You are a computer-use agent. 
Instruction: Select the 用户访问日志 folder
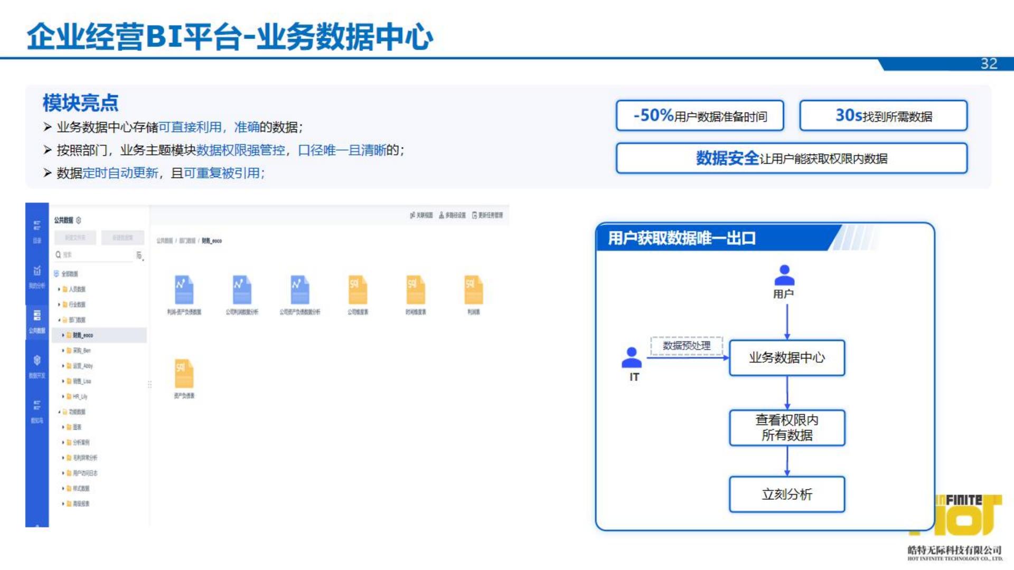(x=84, y=473)
